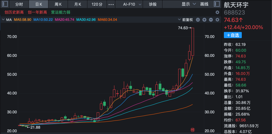Activate the 画线 drawing tool
Viewport: 272px width, 134px height.
click(x=204, y=4)
